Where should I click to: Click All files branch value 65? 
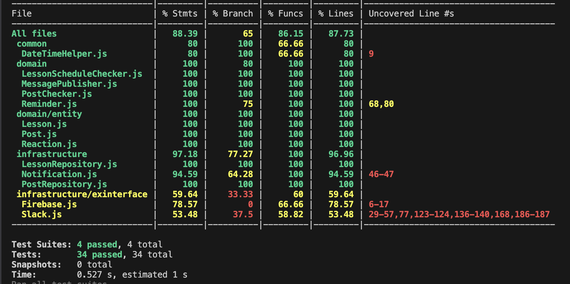tap(248, 34)
